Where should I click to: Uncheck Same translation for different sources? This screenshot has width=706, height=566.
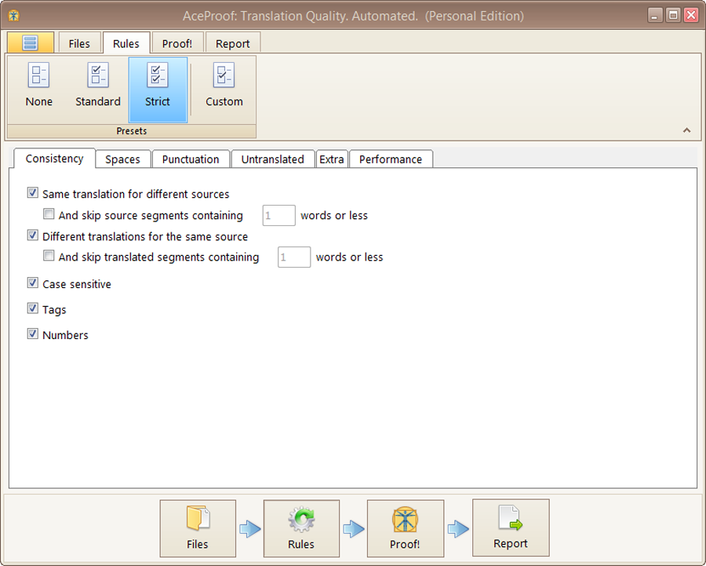[33, 193]
